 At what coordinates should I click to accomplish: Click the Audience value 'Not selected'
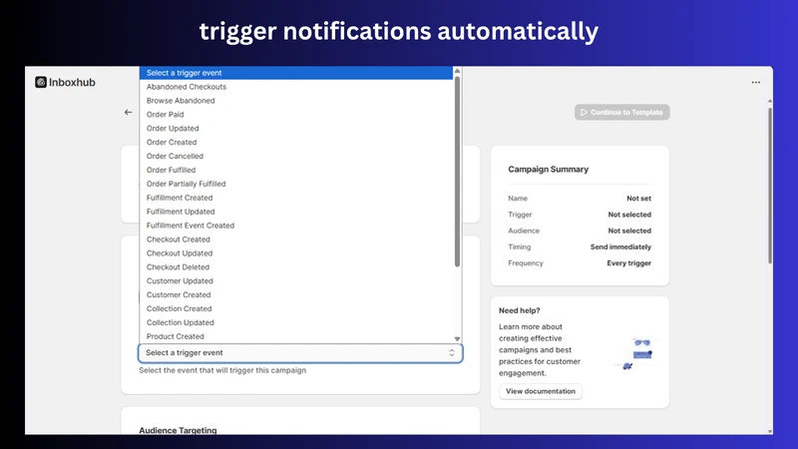click(629, 230)
